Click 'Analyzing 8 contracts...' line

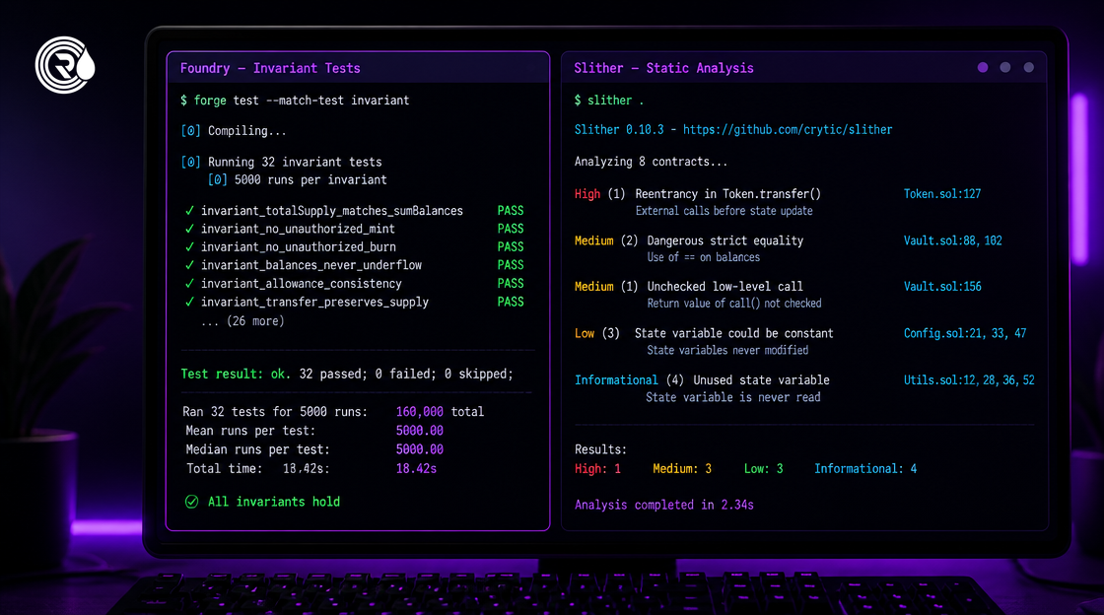point(651,162)
